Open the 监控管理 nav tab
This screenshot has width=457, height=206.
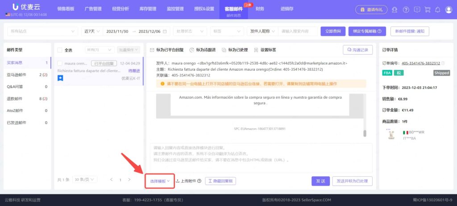(175, 9)
